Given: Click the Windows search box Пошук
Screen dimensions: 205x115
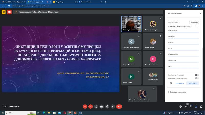Looking at the screenshot, I should [20, 113].
